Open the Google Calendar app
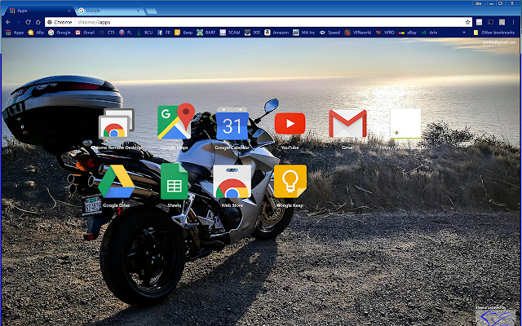 click(232, 124)
